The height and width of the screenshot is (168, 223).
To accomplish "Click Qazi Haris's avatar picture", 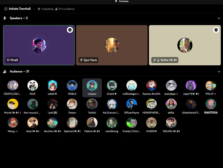I will tap(112, 45).
